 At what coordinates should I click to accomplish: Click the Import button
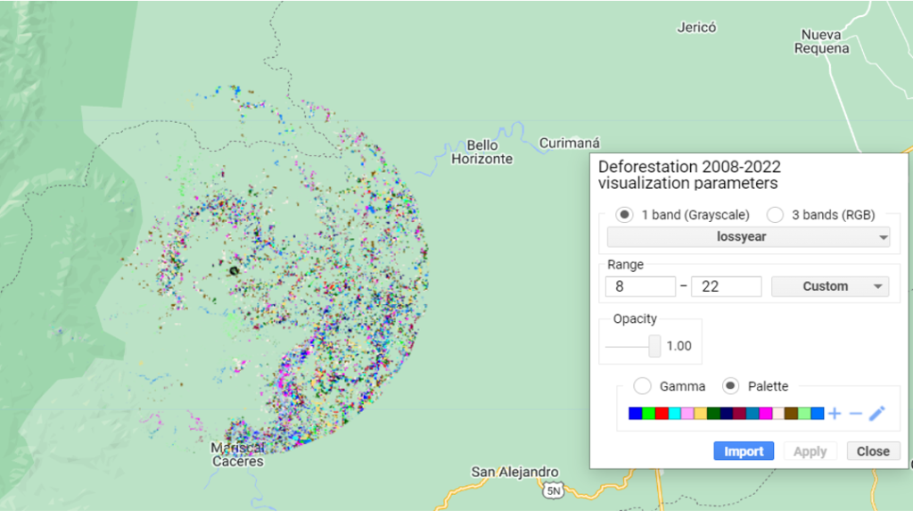click(x=744, y=451)
